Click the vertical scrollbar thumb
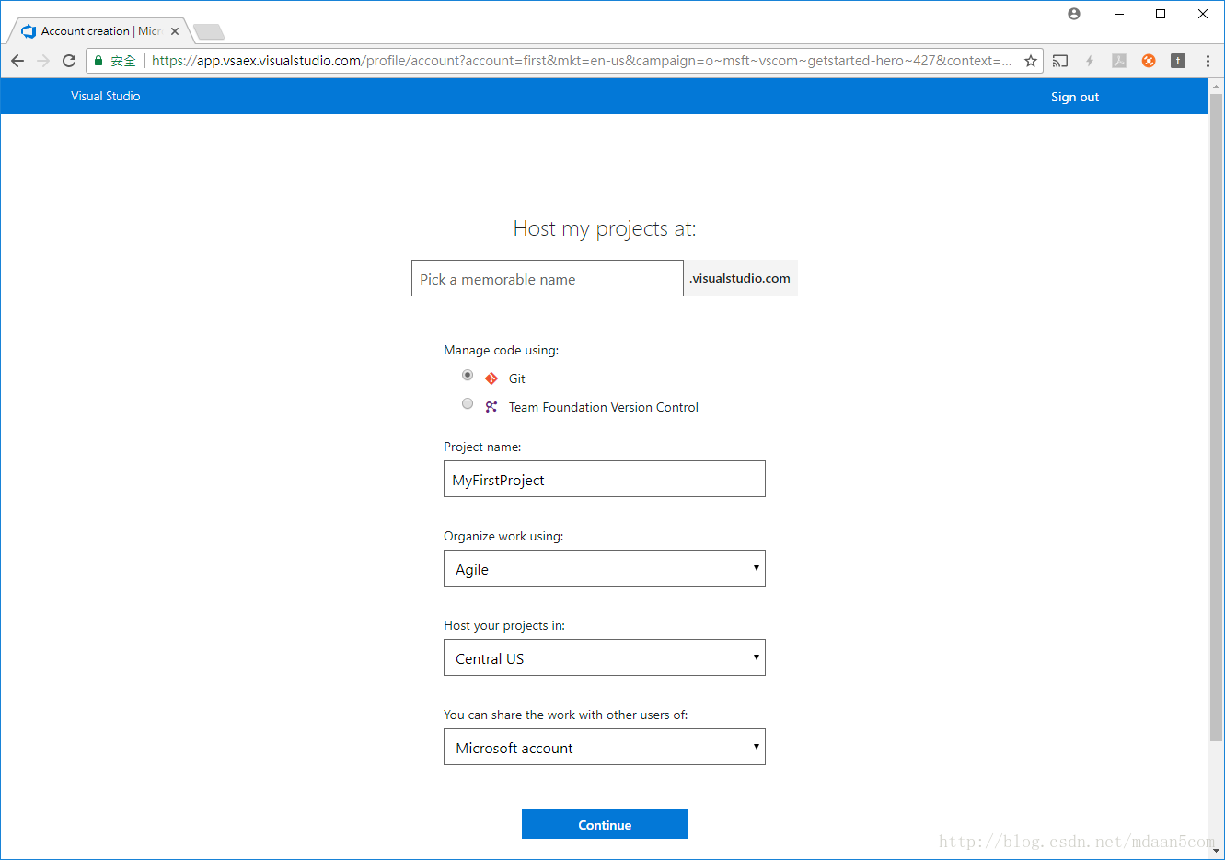1225x860 pixels. pos(1217,417)
